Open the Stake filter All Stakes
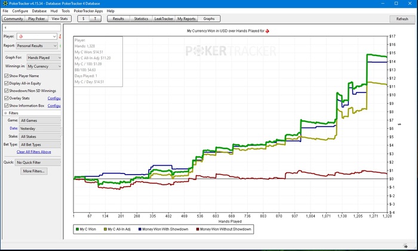Viewport: 418px width, 251px height. tap(40, 137)
